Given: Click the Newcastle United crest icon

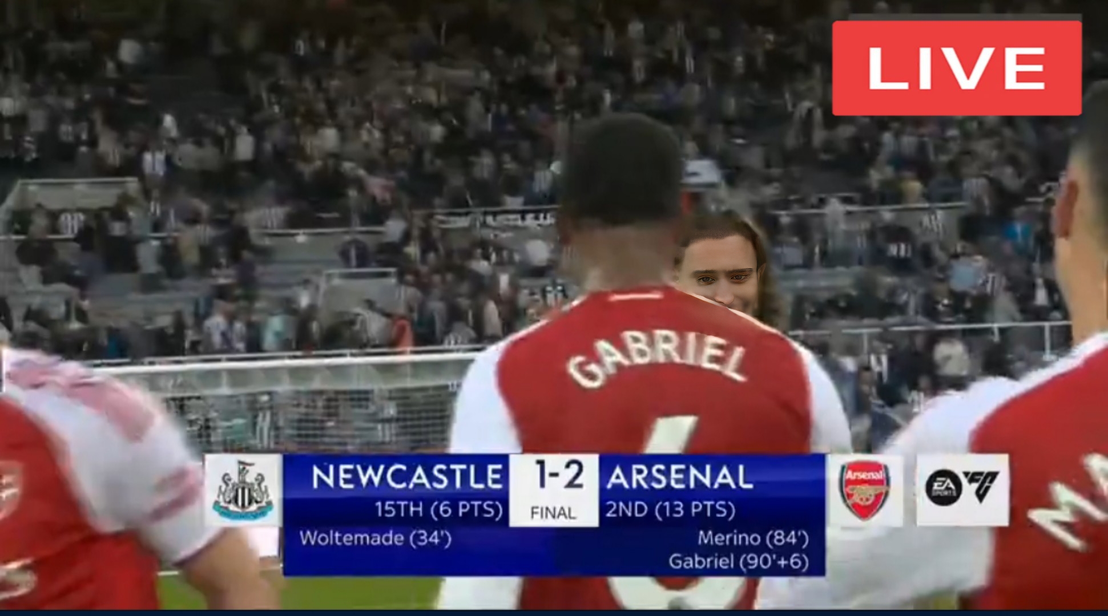Looking at the screenshot, I should tap(243, 491).
